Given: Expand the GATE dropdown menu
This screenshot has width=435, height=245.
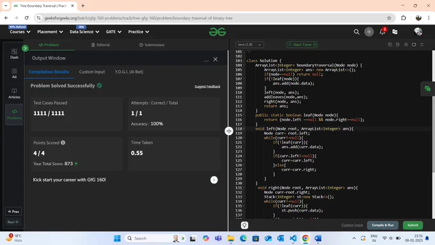Looking at the screenshot, I should (113, 32).
